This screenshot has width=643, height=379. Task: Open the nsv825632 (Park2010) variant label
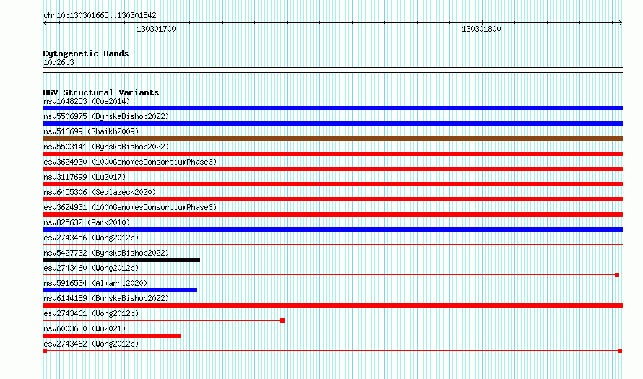point(87,222)
